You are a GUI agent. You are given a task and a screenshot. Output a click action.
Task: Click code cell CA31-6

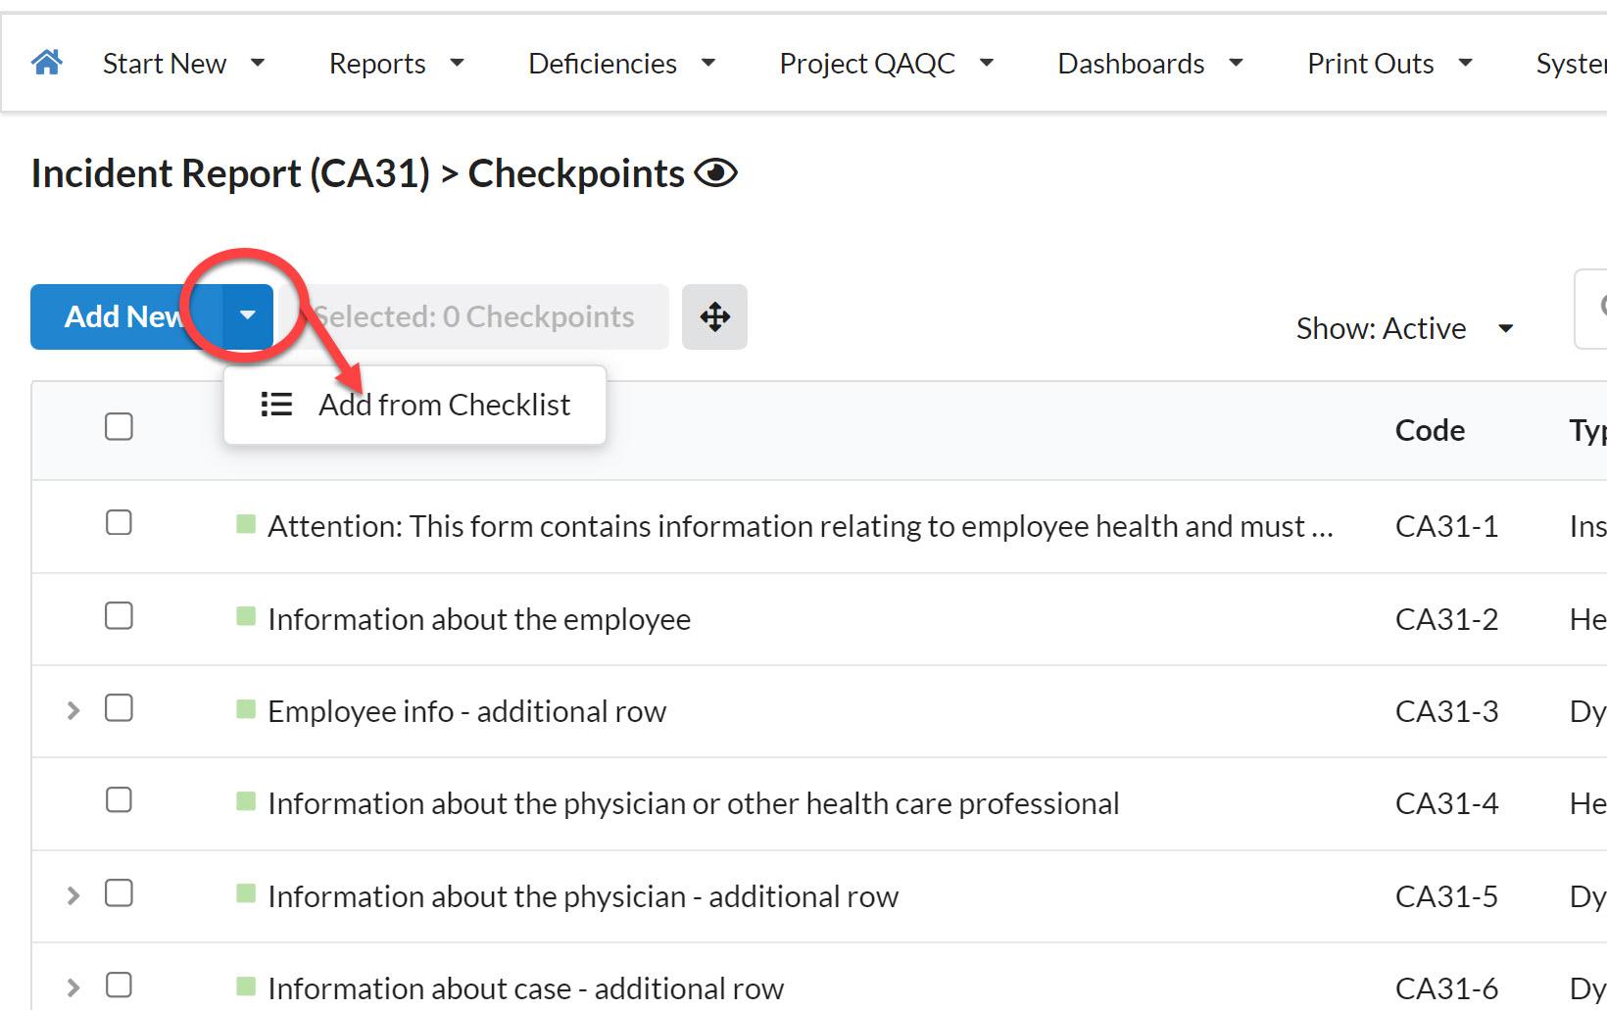[1446, 988]
